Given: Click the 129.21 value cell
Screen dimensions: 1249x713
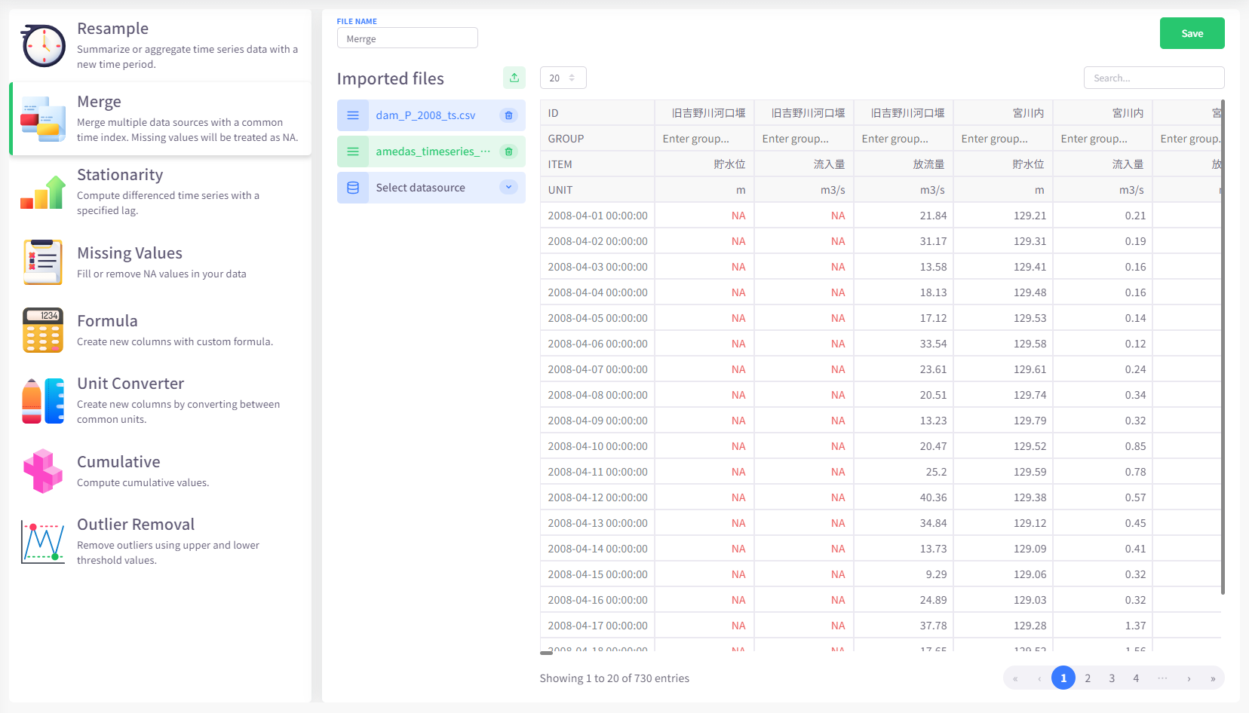Looking at the screenshot, I should pyautogui.click(x=1003, y=216).
